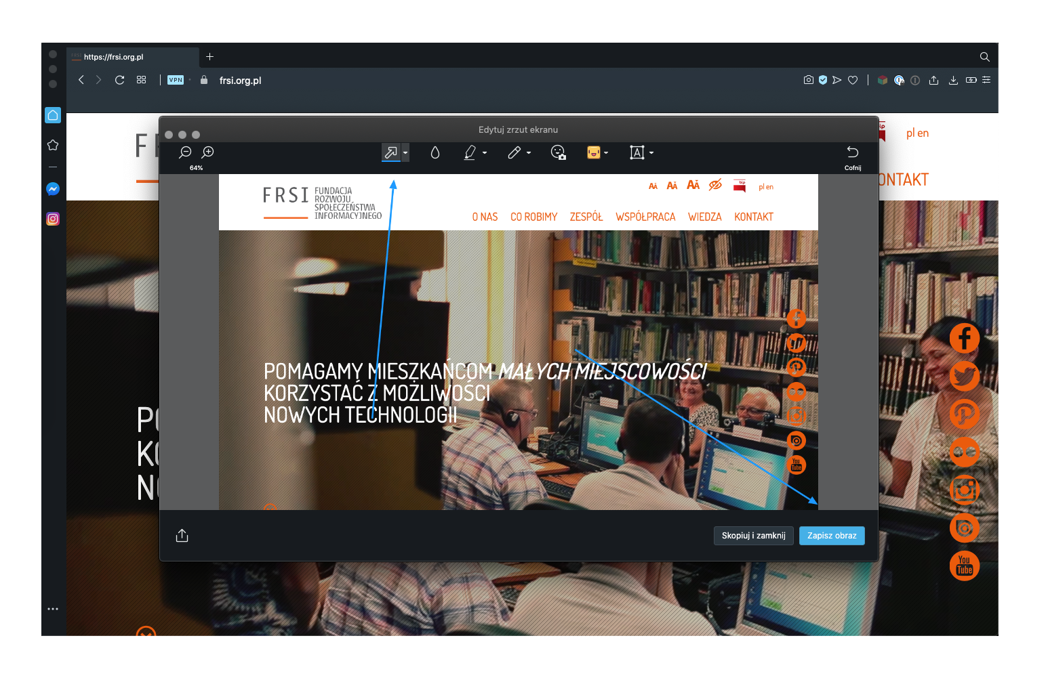Click share icon in editor footer
This screenshot has height=678, width=1048.
tap(182, 536)
